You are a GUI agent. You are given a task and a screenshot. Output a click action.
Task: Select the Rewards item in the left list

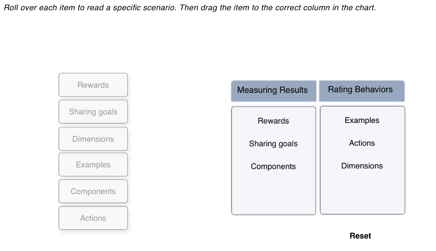[x=93, y=85]
